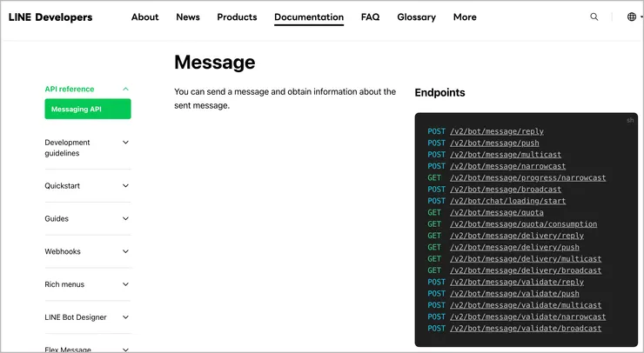Open the /v2/bot/message/quota/consumption link

pos(523,224)
